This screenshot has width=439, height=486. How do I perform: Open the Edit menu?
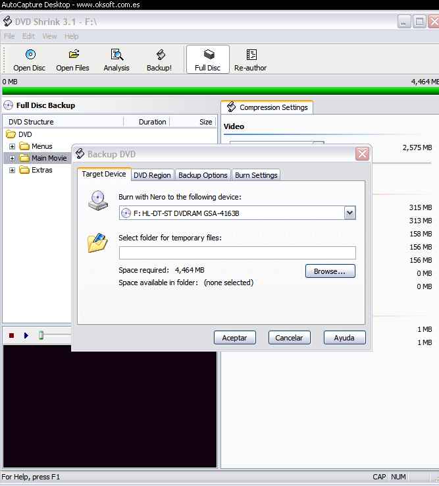28,36
